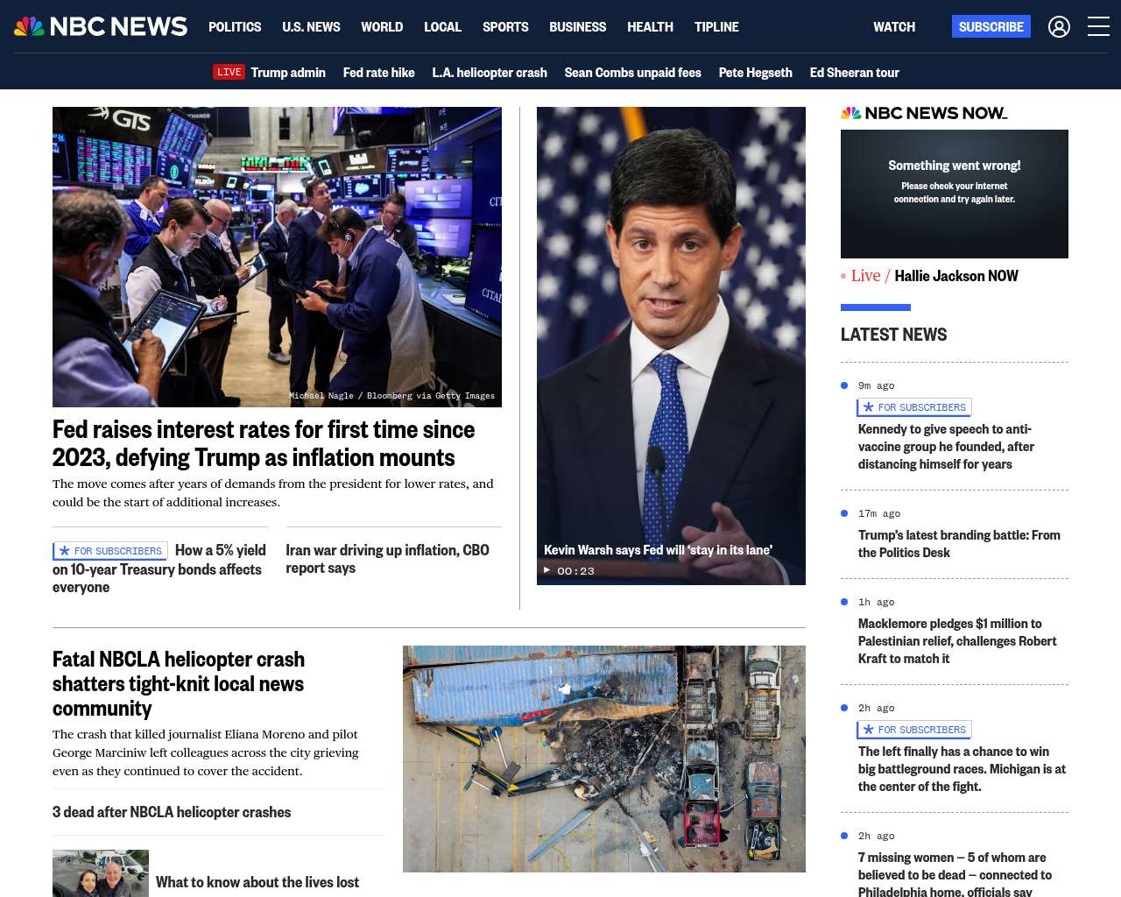Open the user account profile icon

coord(1059,27)
